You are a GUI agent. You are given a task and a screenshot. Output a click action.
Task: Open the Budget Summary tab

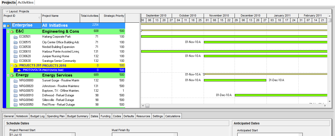click(78, 116)
